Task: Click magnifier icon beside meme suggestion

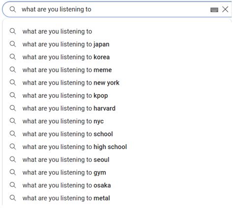Action: [13, 70]
